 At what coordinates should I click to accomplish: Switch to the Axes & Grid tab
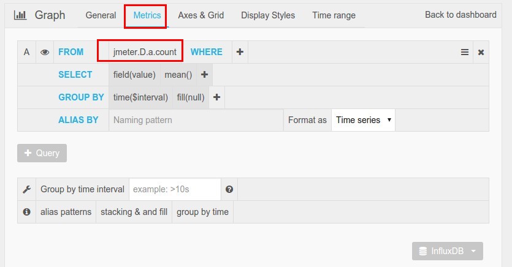click(x=201, y=15)
